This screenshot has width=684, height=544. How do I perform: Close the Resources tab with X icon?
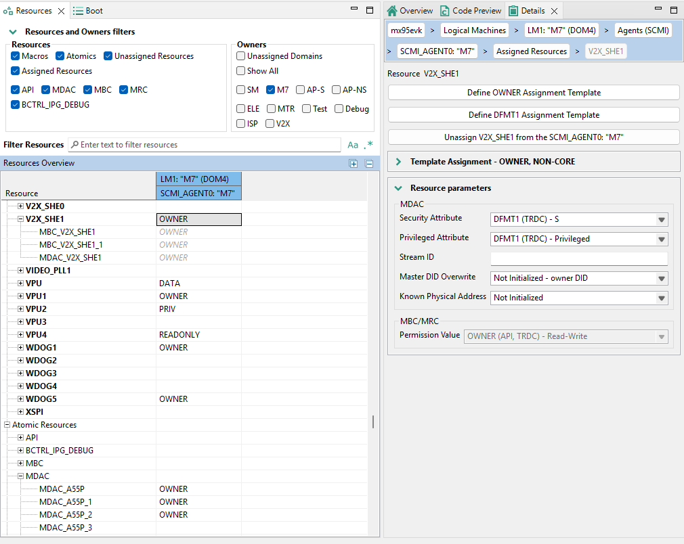point(60,11)
